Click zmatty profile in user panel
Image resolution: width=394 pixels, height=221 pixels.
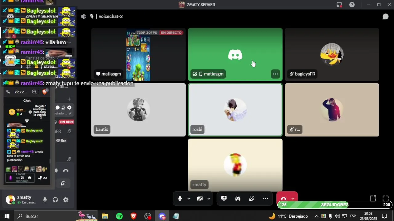pyautogui.click(x=21, y=200)
